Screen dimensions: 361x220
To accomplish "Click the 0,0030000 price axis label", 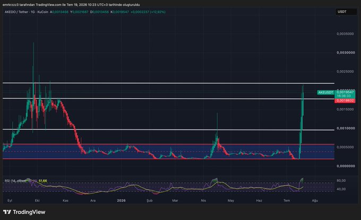I will click(346, 52).
